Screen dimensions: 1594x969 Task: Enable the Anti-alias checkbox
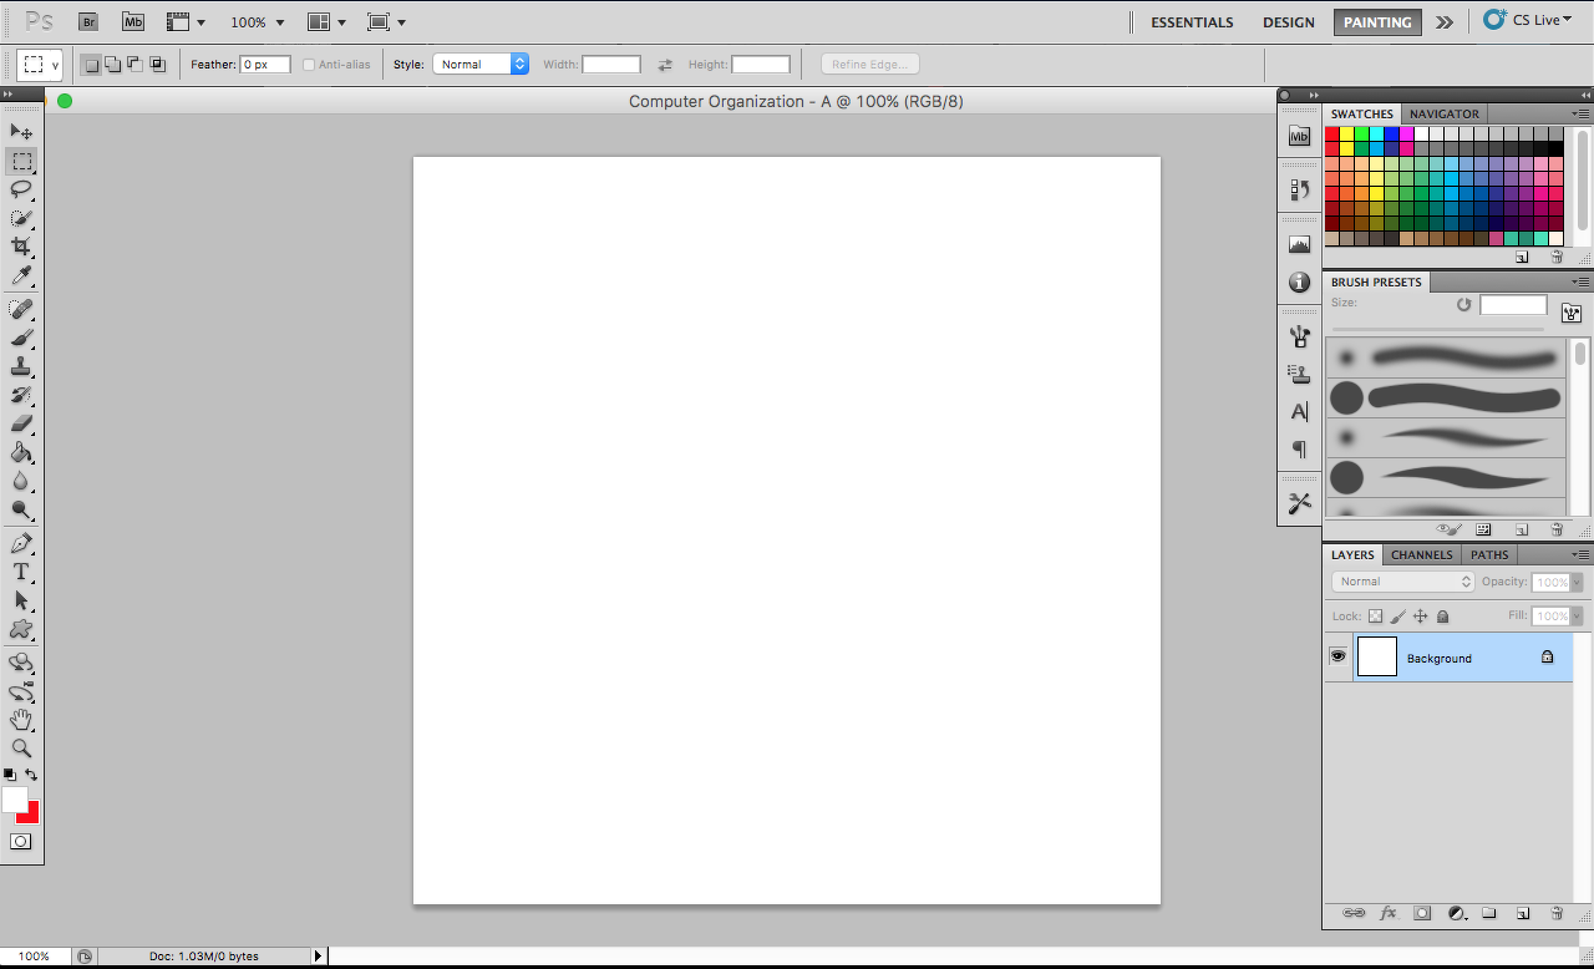click(x=309, y=64)
